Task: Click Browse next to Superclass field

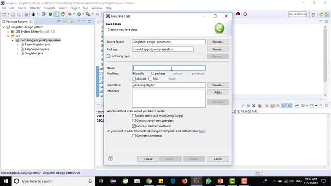Action: (x=218, y=85)
